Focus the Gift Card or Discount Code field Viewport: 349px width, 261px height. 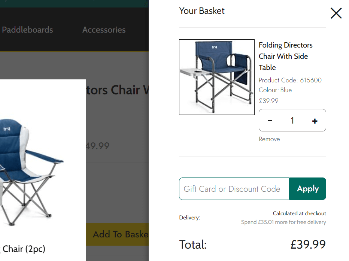[x=234, y=189]
